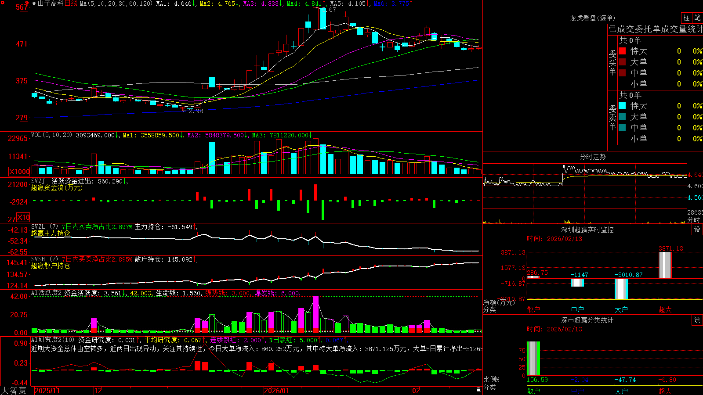The height and width of the screenshot is (395, 703).
Task: Click the 大智慧 logo label
Action: tap(14, 390)
